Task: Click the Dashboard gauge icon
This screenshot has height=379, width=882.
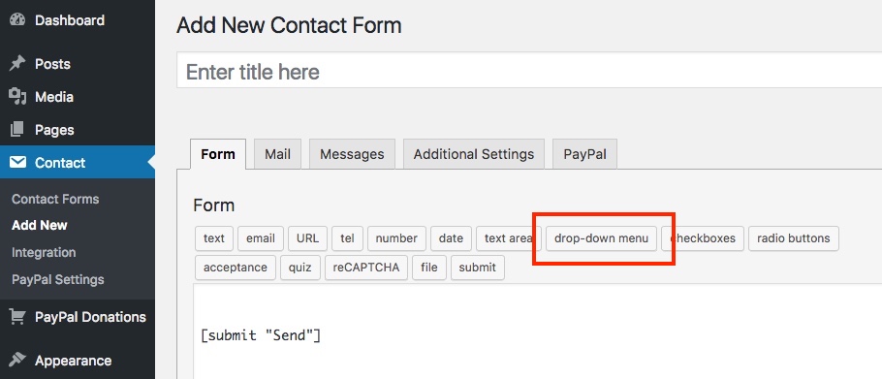Action: coord(17,20)
